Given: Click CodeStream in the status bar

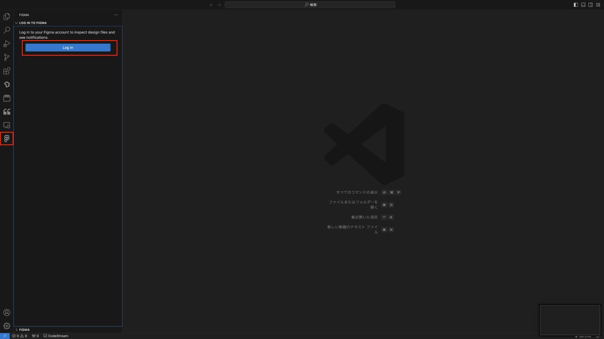Looking at the screenshot, I should coord(56,336).
